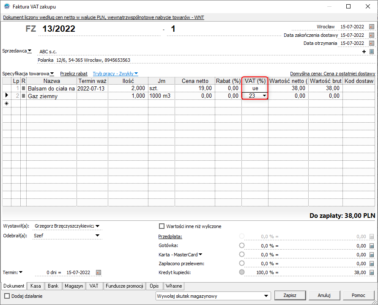Viewport: 378px width, 305px height.
Task: Expand VAT rate dropdown showing 23
Action: [264, 96]
